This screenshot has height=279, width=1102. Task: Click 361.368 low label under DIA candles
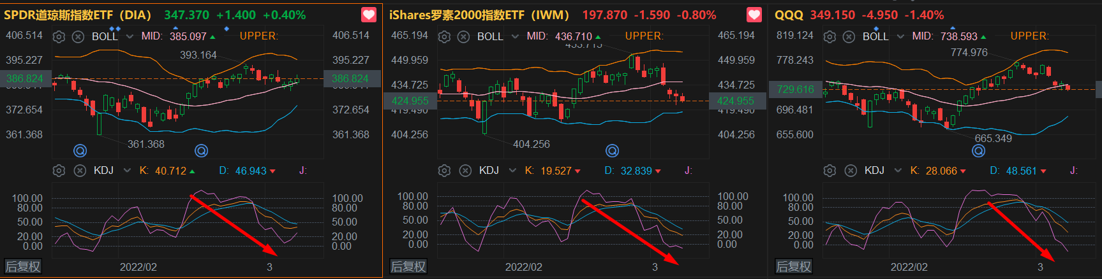pyautogui.click(x=146, y=144)
